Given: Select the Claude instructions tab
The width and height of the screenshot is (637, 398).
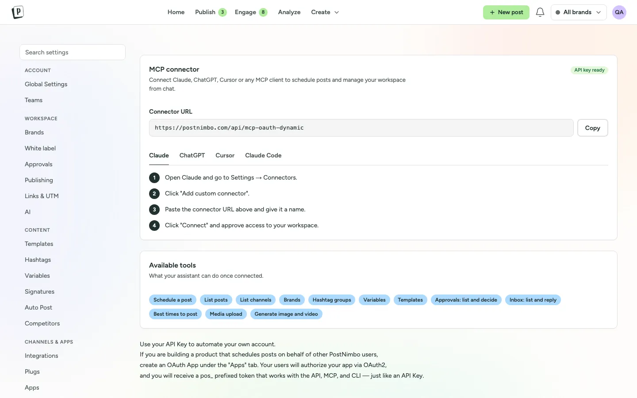Looking at the screenshot, I should 159,156.
